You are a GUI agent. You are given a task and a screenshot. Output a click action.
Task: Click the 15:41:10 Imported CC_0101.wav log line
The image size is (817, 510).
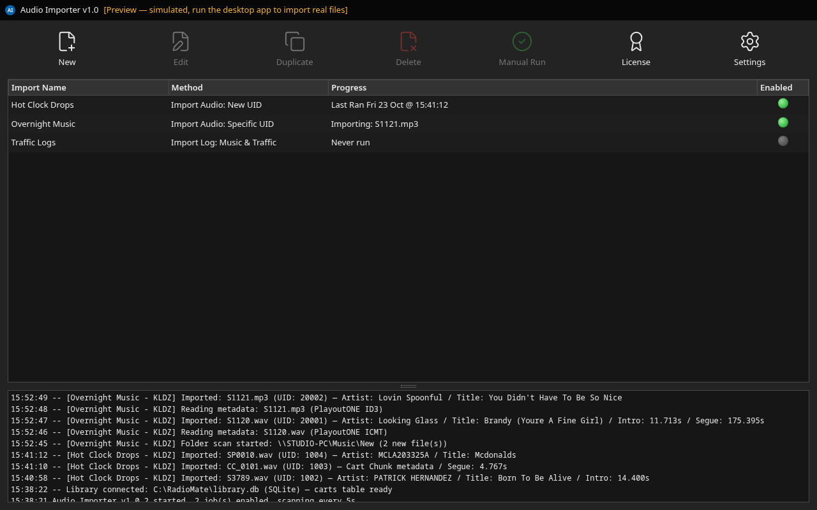click(x=259, y=467)
